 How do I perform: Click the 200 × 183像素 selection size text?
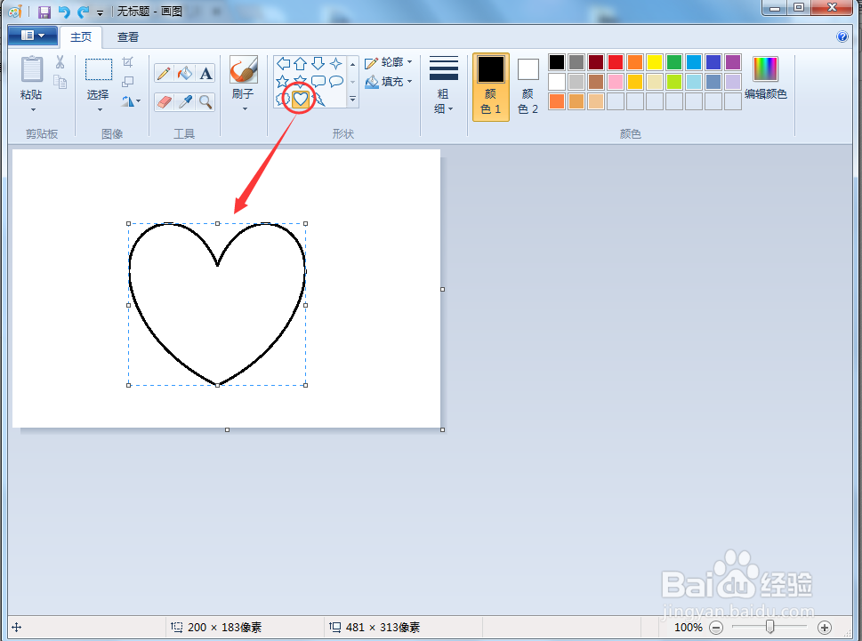pos(224,628)
